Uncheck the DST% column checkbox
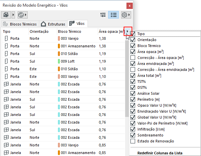201x156 pixels. coord(133,87)
